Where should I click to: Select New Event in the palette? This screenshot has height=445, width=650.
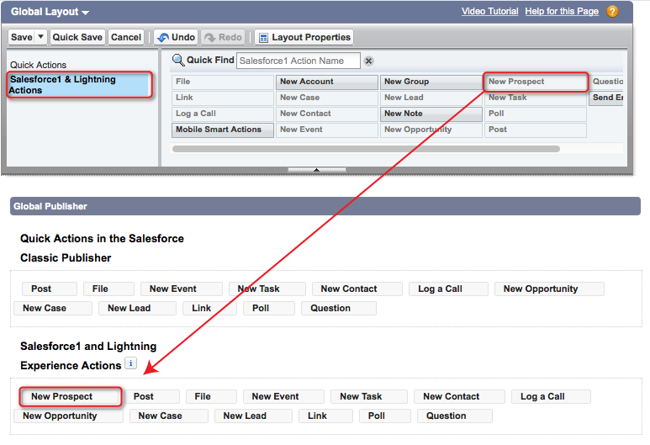click(327, 130)
